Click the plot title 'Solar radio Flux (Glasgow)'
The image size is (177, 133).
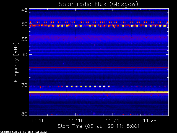[98, 4]
